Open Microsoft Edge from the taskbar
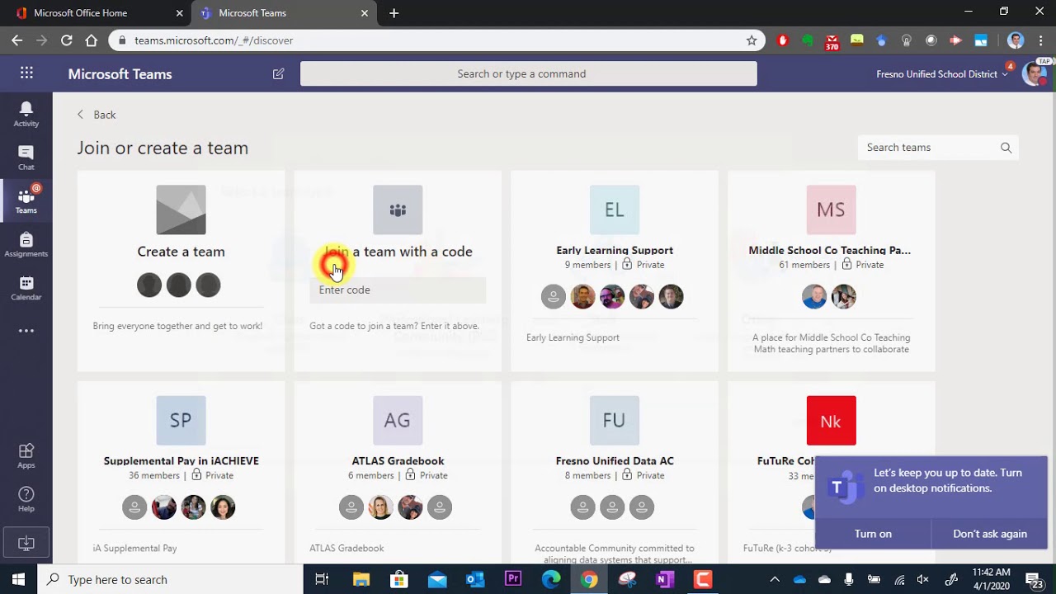Screen dimensions: 1056x594 click(x=551, y=579)
